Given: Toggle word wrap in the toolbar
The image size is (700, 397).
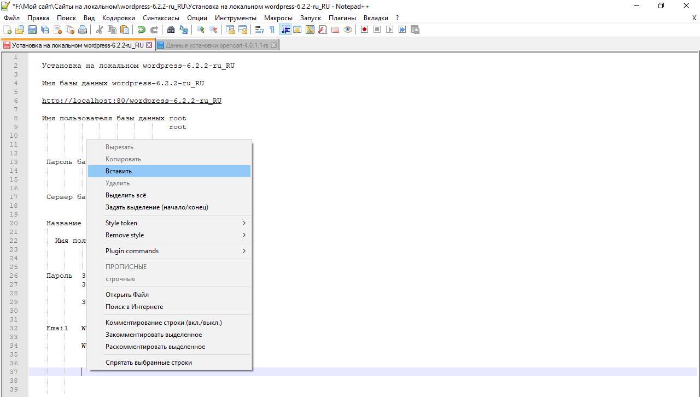Looking at the screenshot, I should point(260,30).
